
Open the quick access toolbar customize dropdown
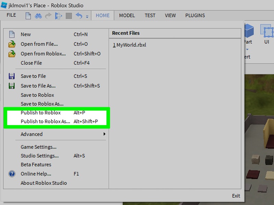[x=87, y=16]
